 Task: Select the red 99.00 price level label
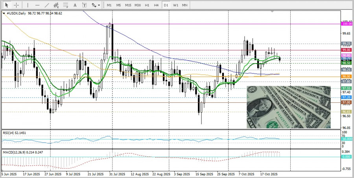coord(346,50)
